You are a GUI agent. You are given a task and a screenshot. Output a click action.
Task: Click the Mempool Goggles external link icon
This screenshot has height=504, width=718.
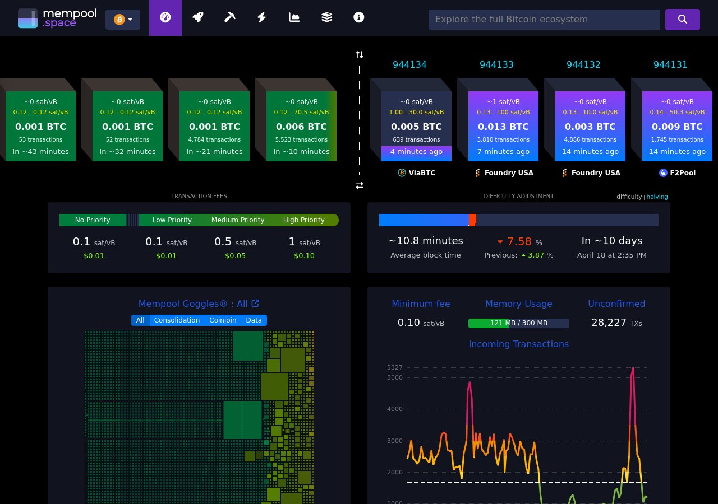click(255, 303)
